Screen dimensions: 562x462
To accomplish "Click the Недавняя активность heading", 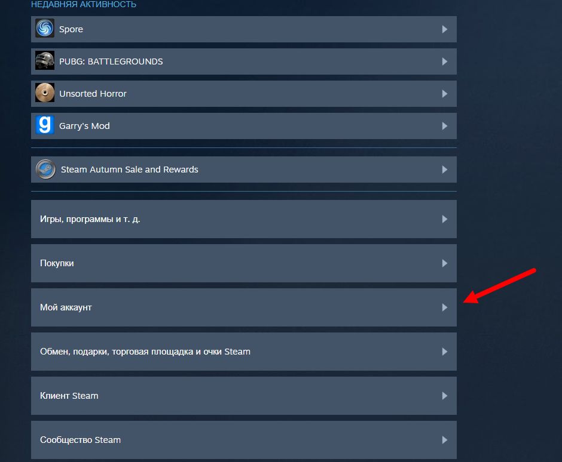I will [84, 4].
